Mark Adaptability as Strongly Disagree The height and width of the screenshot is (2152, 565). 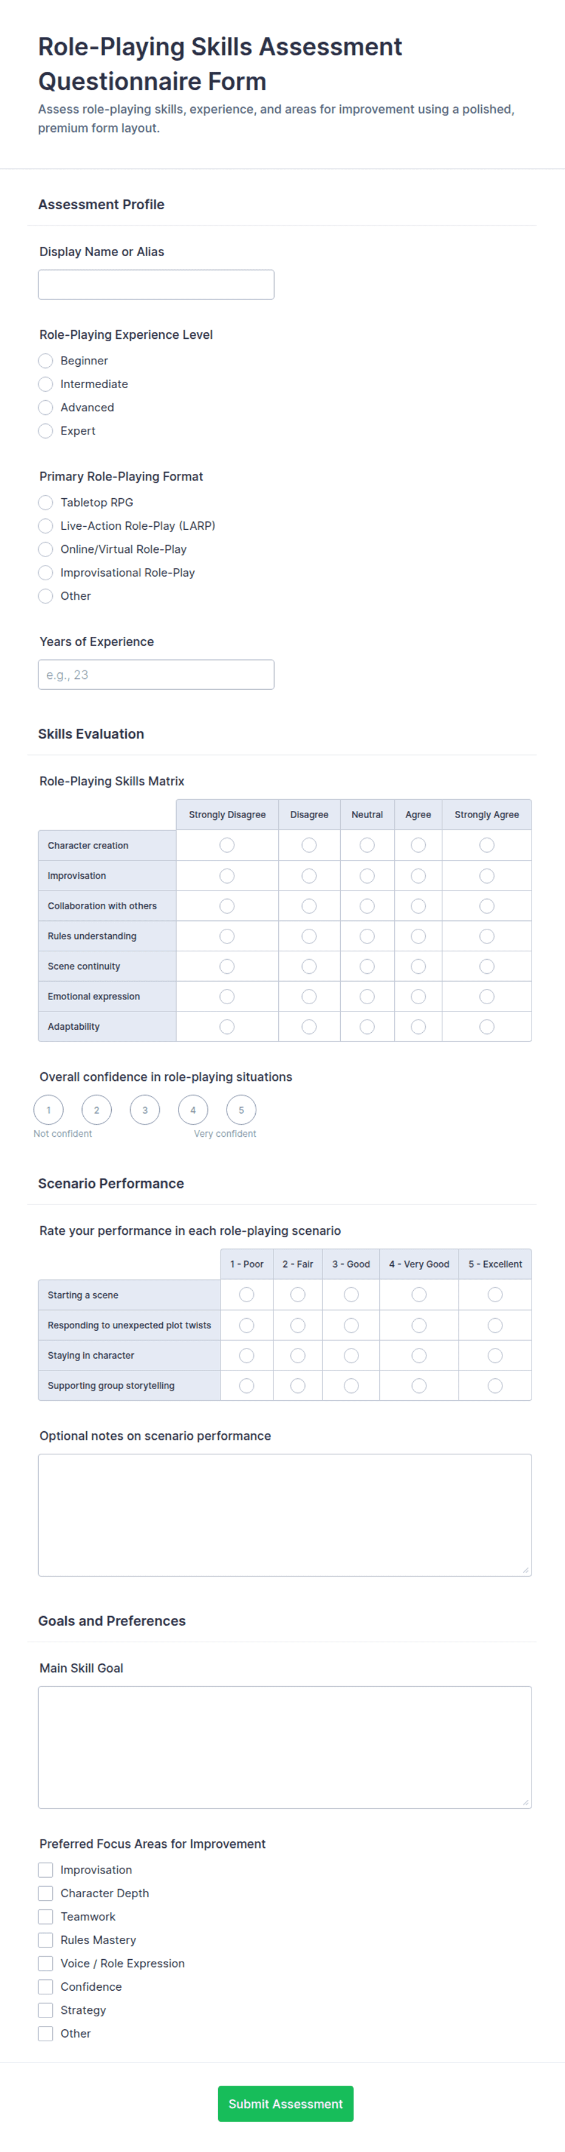pyautogui.click(x=227, y=1027)
